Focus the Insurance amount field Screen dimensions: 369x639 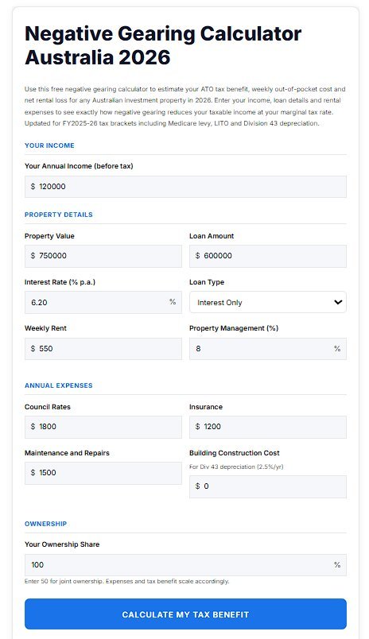coord(268,427)
